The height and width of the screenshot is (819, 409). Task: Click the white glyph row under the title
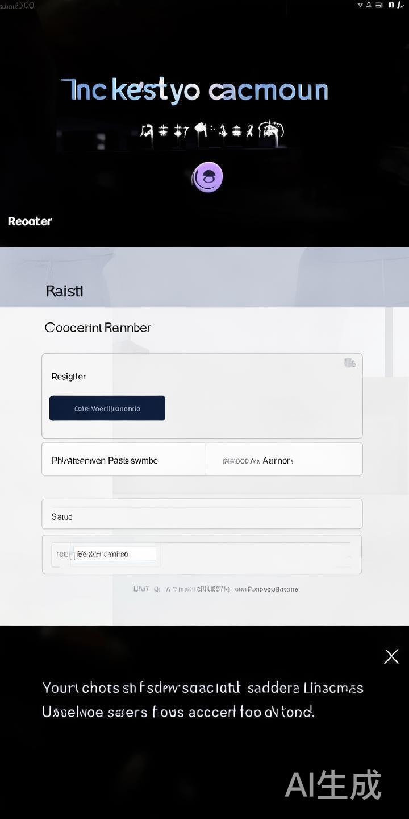(212, 131)
